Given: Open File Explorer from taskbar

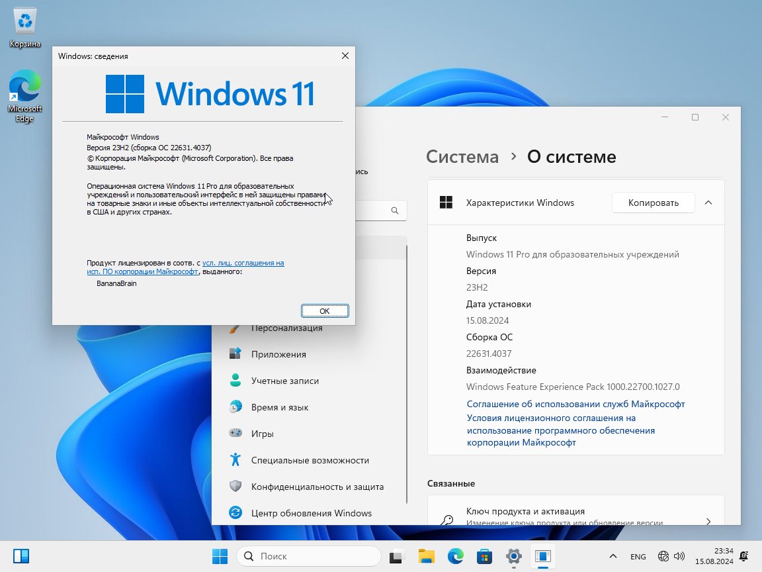Looking at the screenshot, I should point(426,556).
